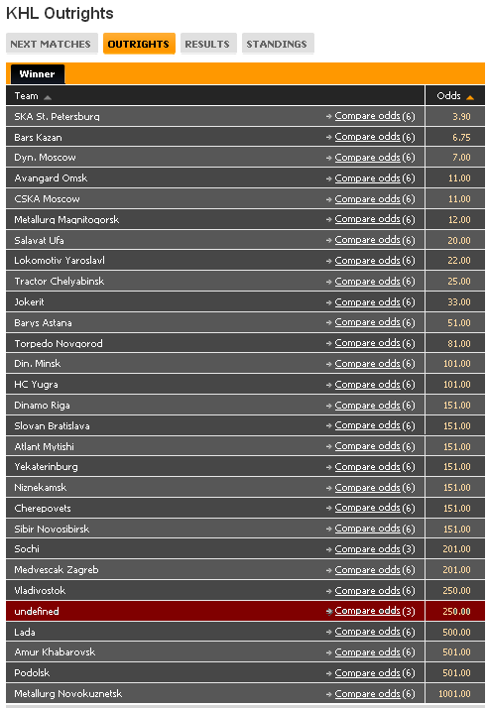Screen dimensions: 488x708
Task: Select the Lokomotiv Yaroslavl team row
Action: 215,261
